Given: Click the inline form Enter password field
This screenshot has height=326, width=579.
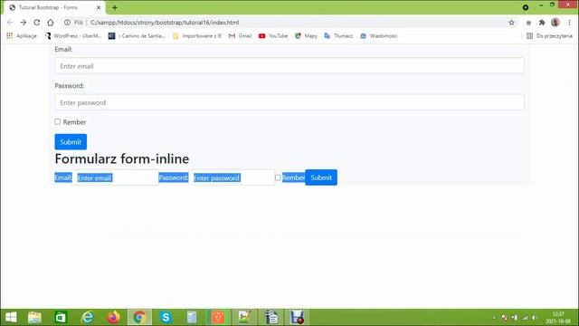Looking at the screenshot, I should point(232,177).
